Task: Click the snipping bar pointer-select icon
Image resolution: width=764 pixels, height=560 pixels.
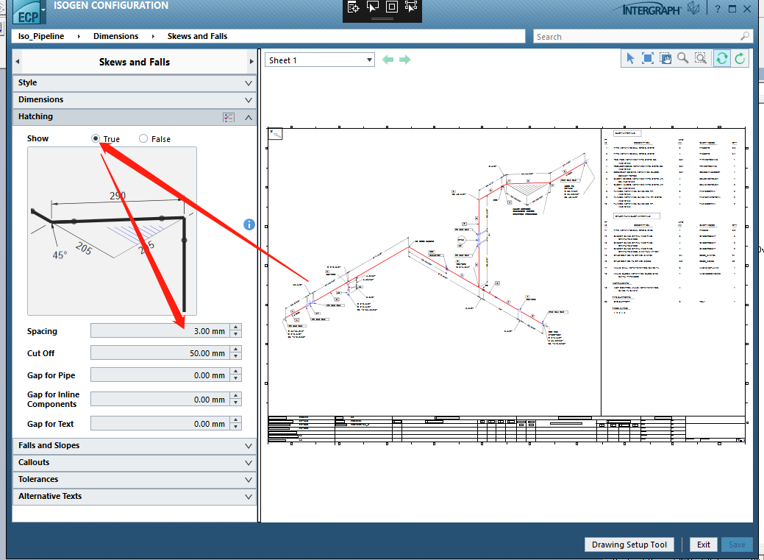Action: tap(373, 7)
